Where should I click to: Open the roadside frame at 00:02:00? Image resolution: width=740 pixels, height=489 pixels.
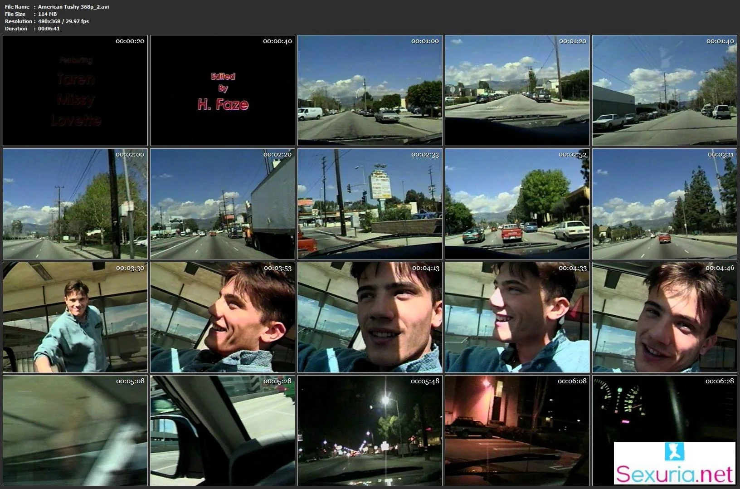75,204
